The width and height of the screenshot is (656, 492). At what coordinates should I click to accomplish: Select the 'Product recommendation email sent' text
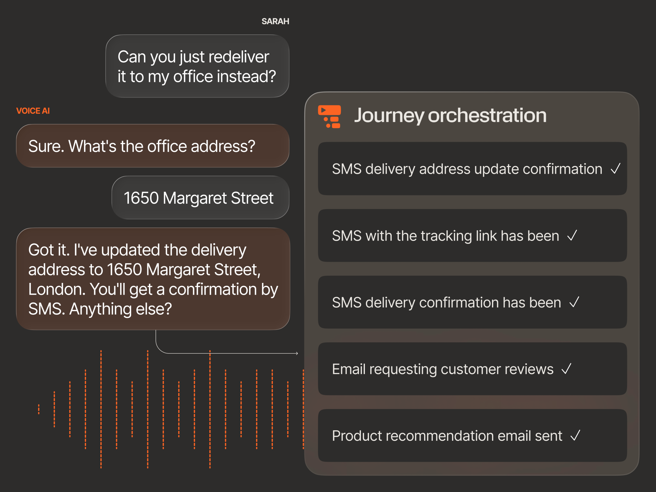pyautogui.click(x=447, y=436)
